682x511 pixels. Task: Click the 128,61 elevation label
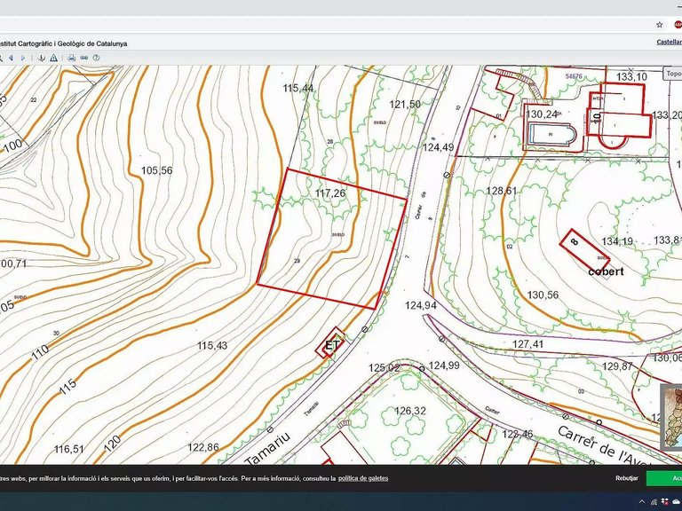point(502,191)
